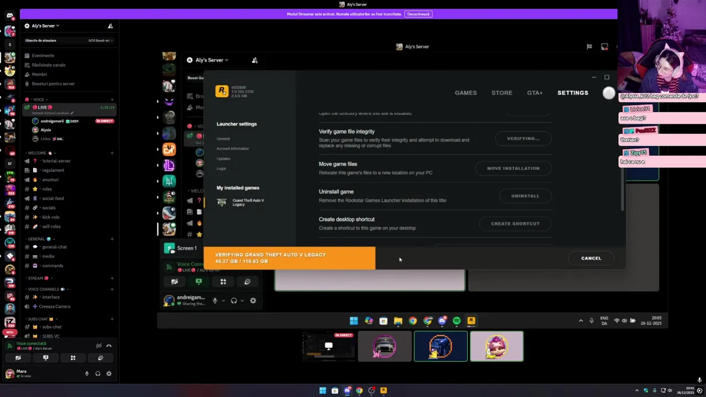This screenshot has width=706, height=397.
Task: Select Grand Theft Auto V Legacy in installed games
Action: click(241, 202)
